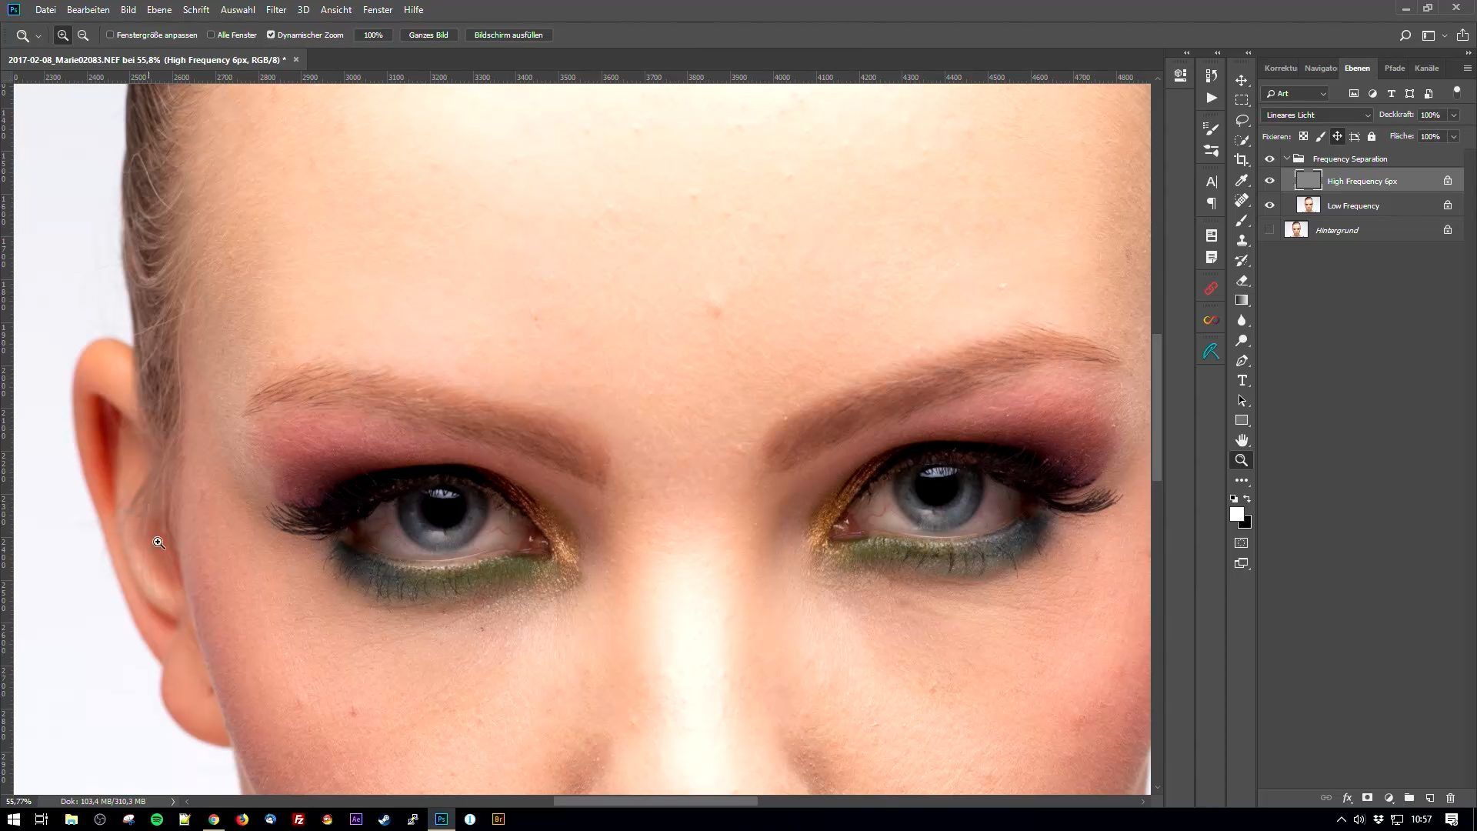
Task: Open the Deckkraft opacity dropdown arrow
Action: pyautogui.click(x=1453, y=115)
